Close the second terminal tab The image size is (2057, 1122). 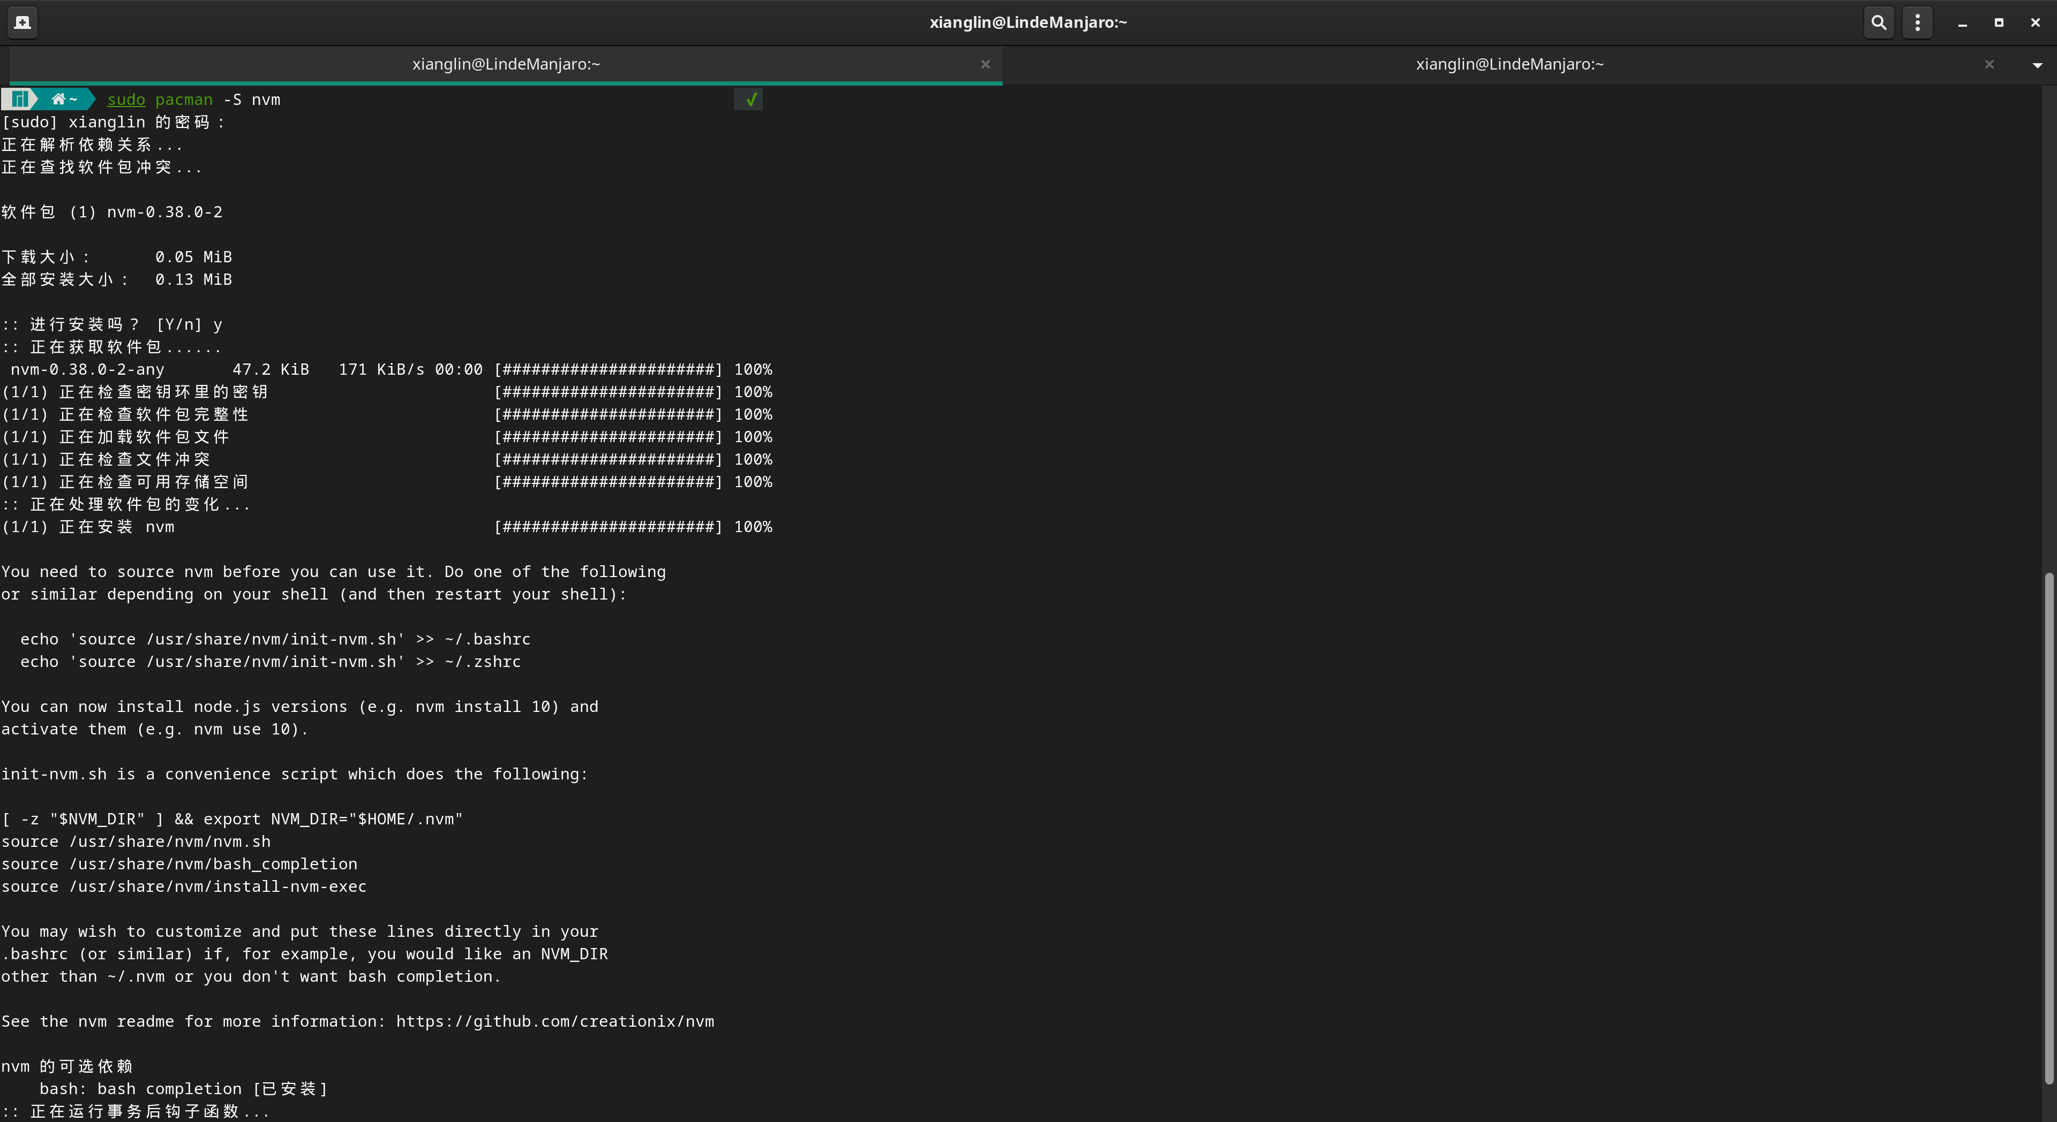point(1989,64)
